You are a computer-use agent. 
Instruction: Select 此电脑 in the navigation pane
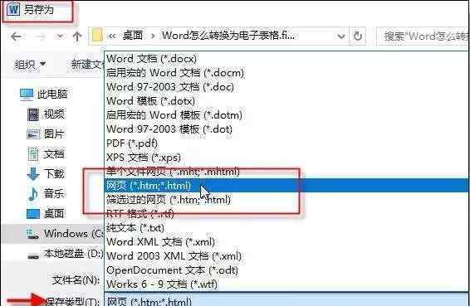point(52,94)
